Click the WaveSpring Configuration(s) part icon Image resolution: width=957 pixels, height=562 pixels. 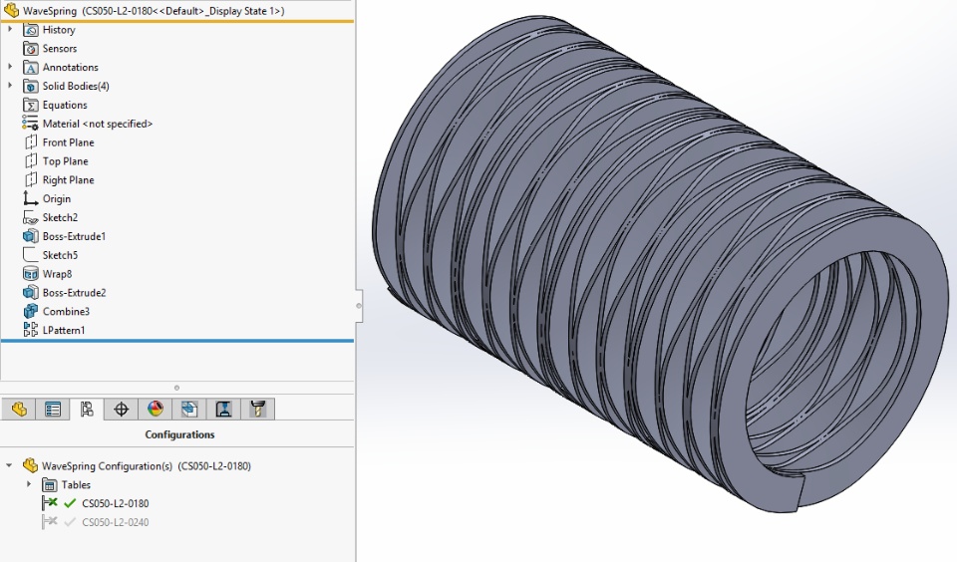coord(30,465)
